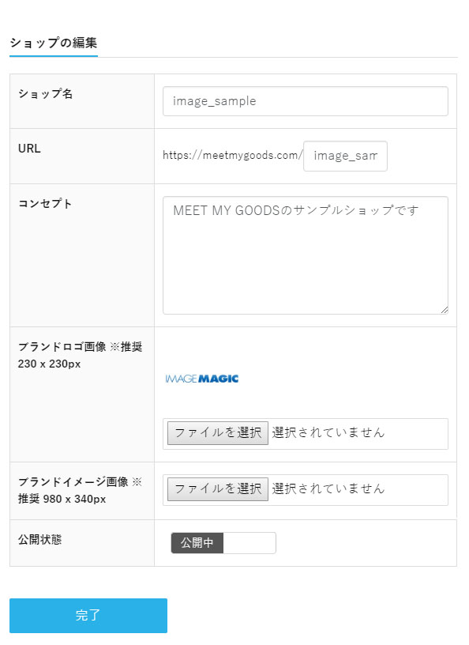Screen dimensions: 469x645
Task: Click the ショップ名 input field
Action: tap(305, 101)
